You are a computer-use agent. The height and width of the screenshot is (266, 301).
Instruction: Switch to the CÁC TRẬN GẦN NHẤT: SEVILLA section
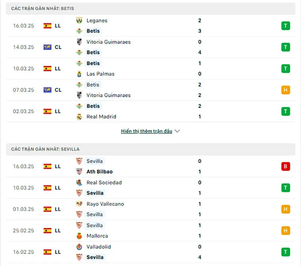point(45,149)
